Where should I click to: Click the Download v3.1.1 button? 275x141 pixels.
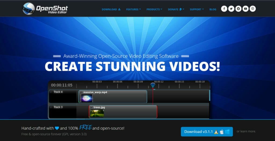pos(207,132)
